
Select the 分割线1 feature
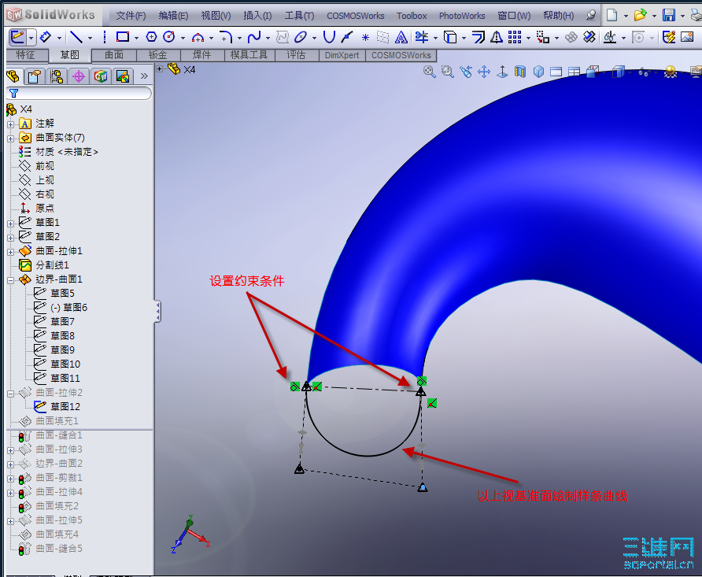[x=52, y=265]
